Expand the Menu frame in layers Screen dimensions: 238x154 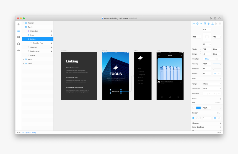[24, 59]
